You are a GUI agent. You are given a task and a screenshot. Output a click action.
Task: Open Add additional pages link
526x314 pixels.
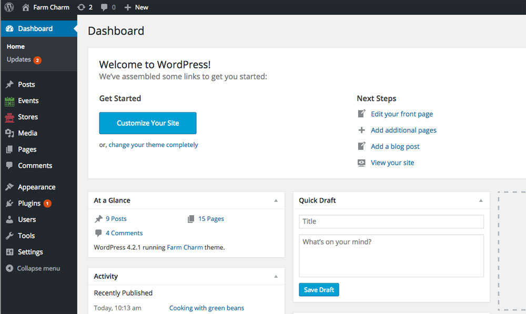tap(403, 130)
